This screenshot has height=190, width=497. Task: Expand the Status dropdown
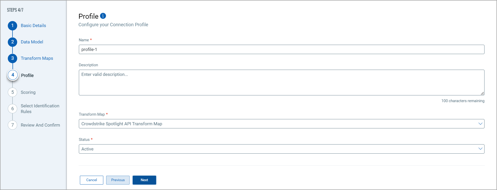(281, 149)
